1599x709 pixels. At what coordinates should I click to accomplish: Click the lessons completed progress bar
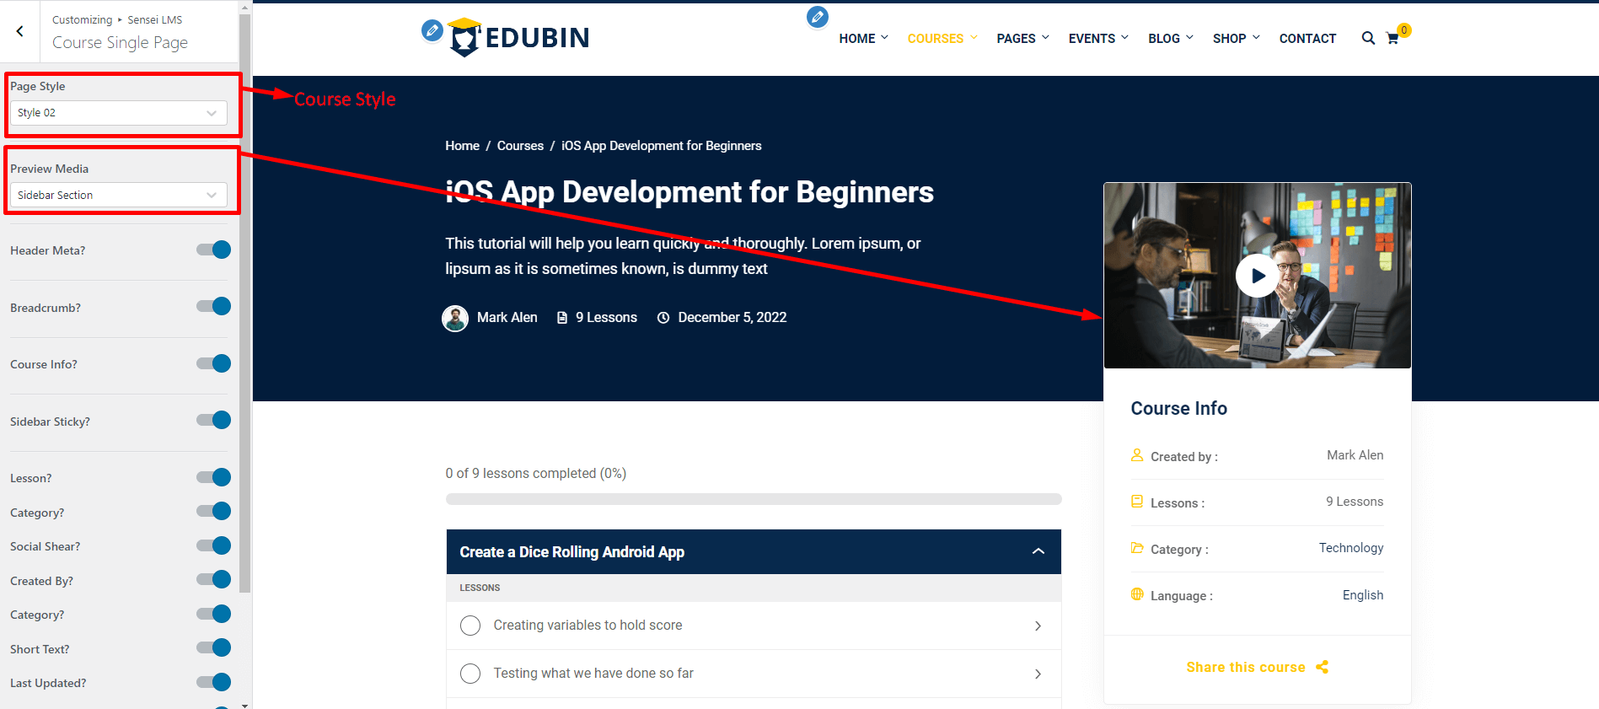tap(753, 499)
